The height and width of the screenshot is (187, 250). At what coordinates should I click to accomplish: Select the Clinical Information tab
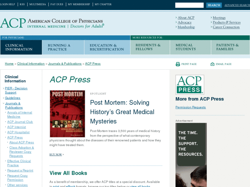21,47
